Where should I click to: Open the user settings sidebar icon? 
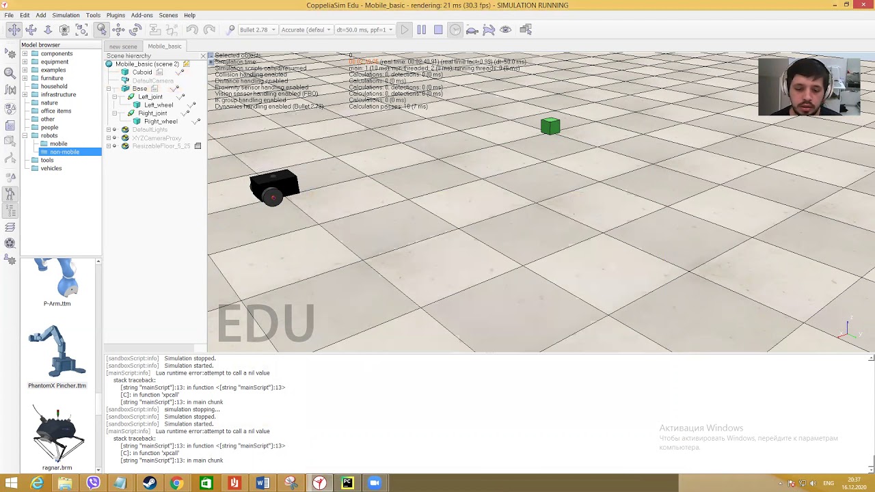[x=10, y=260]
